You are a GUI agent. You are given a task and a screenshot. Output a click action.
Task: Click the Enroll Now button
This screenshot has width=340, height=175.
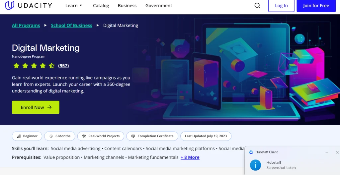pyautogui.click(x=36, y=107)
